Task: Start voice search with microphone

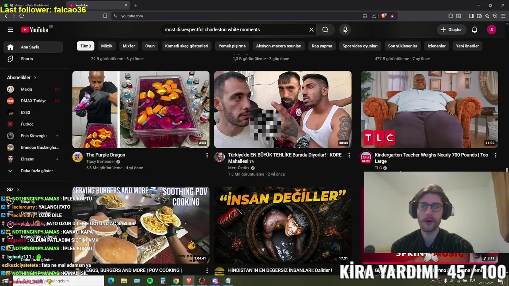Action: click(345, 30)
